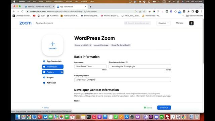215x121 pixels.
Task: Open Mail app in the dock
Action: 45,117
